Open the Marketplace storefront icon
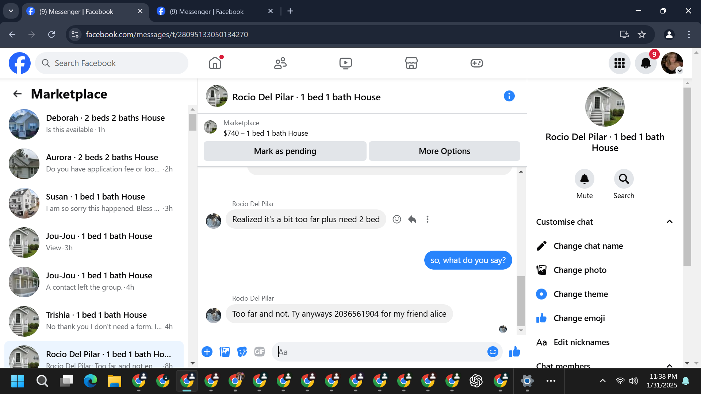This screenshot has width=701, height=394. click(x=411, y=63)
